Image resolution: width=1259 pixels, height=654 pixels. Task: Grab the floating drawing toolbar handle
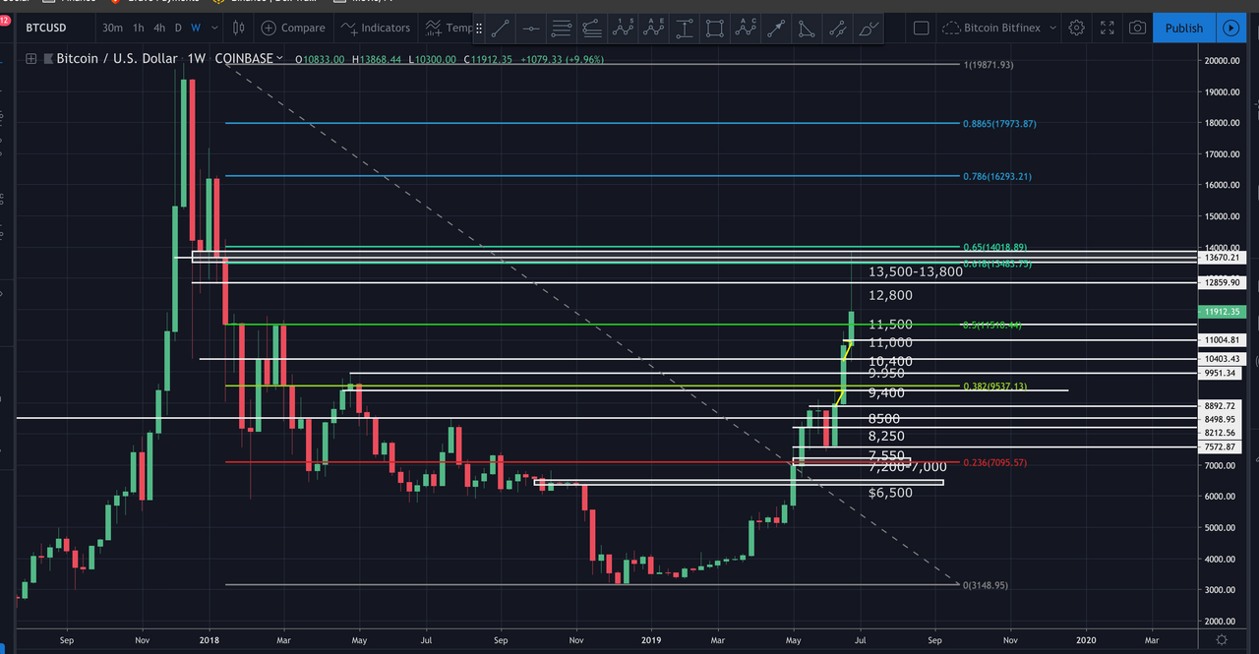[479, 29]
